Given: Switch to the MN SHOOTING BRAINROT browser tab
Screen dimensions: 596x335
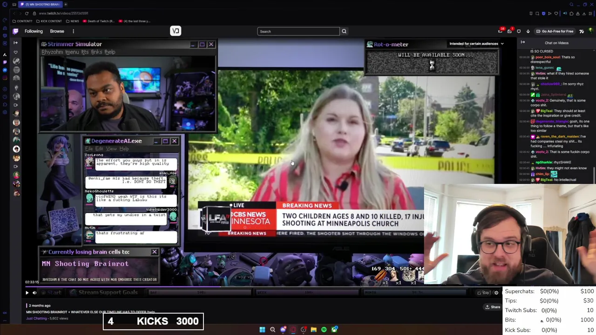Looking at the screenshot, I should coord(41,4).
